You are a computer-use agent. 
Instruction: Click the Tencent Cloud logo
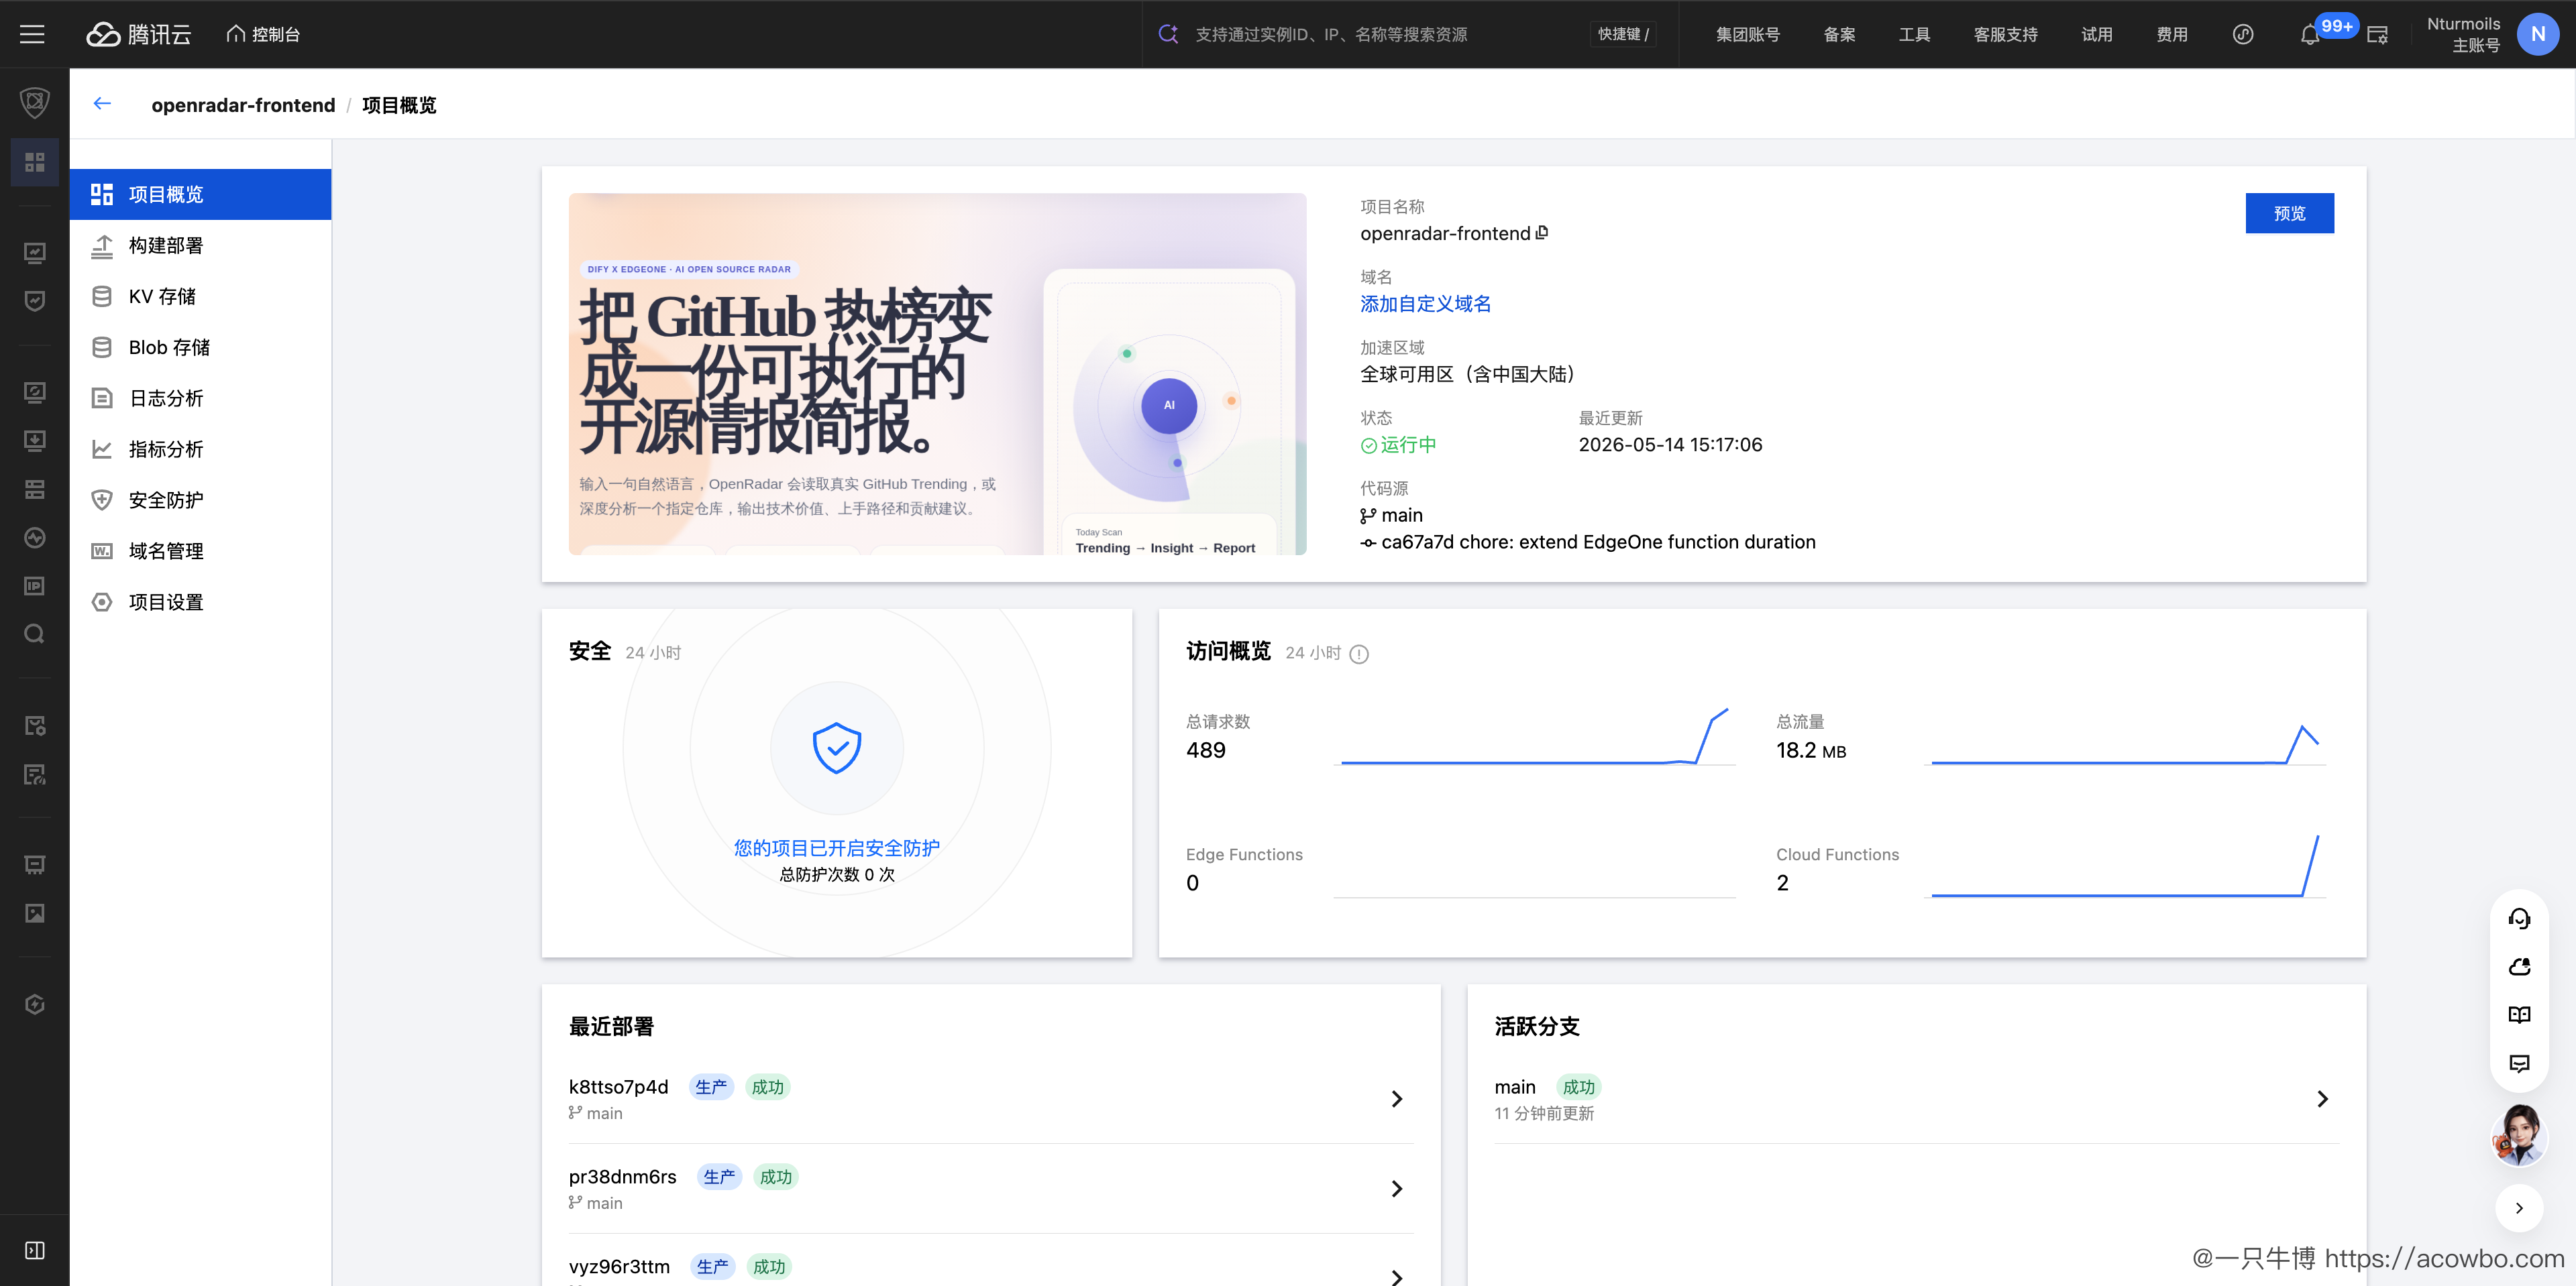pyautogui.click(x=138, y=34)
